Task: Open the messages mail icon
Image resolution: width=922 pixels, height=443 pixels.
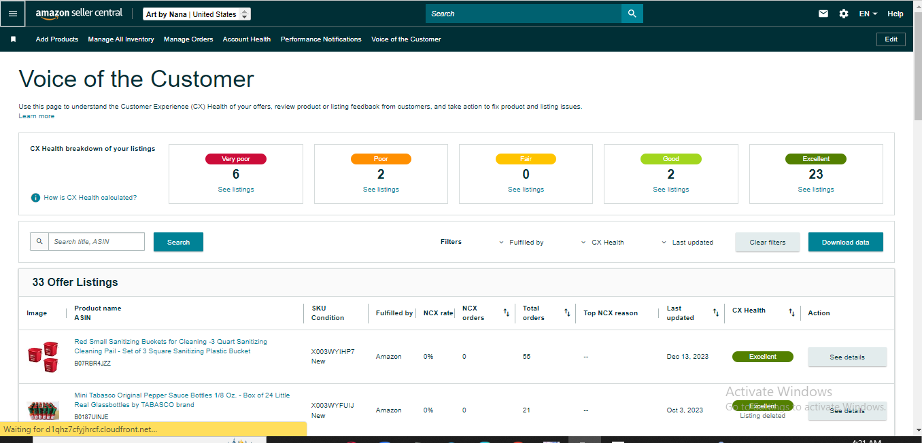Action: (823, 14)
